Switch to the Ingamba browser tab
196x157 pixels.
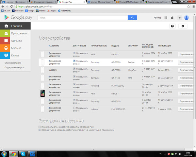[x=15, y=2]
